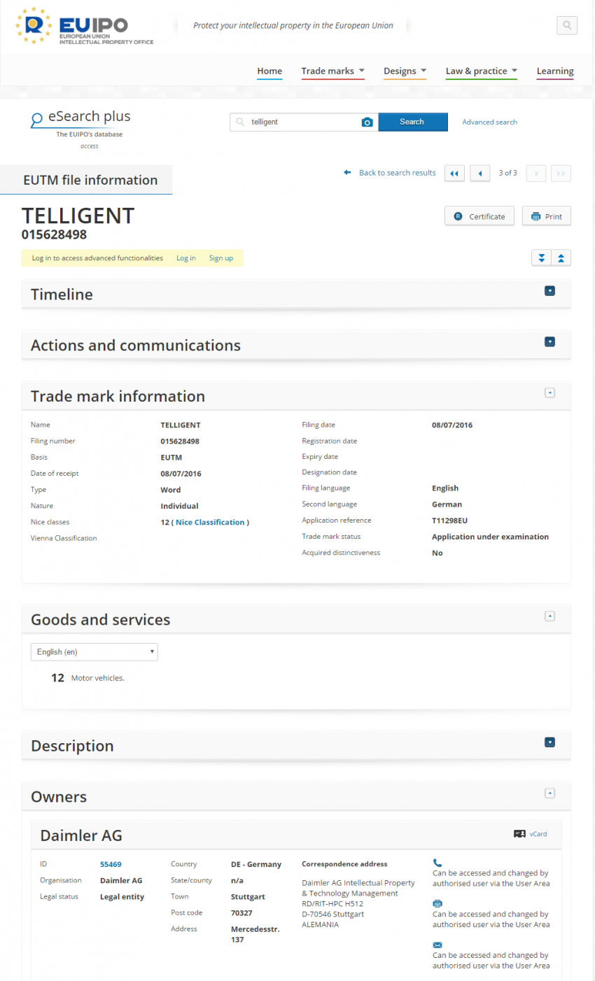The width and height of the screenshot is (595, 981).
Task: Expand the Timeline section
Action: pyautogui.click(x=550, y=291)
